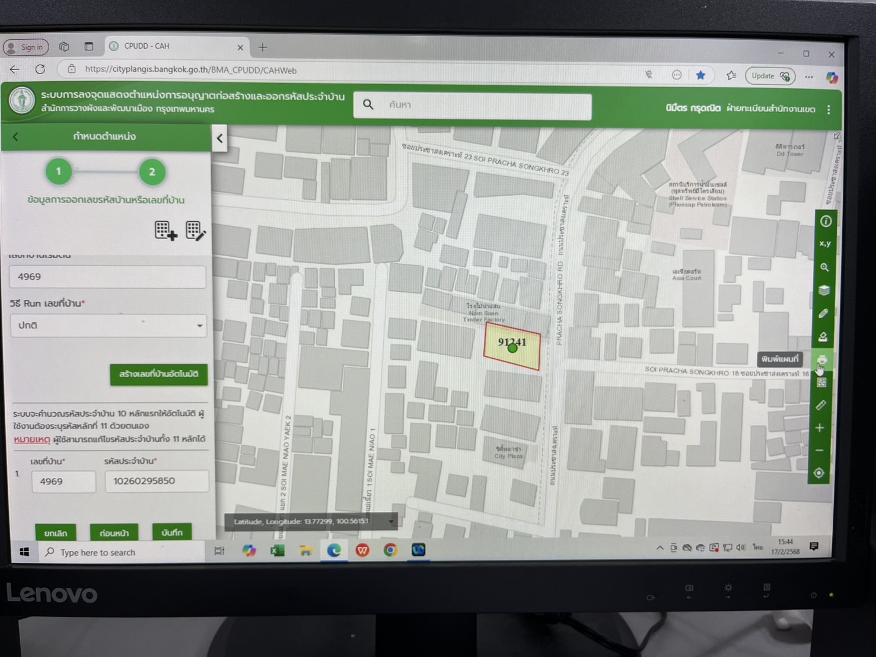Show hidden system tray icons
The width and height of the screenshot is (876, 657).
click(660, 548)
